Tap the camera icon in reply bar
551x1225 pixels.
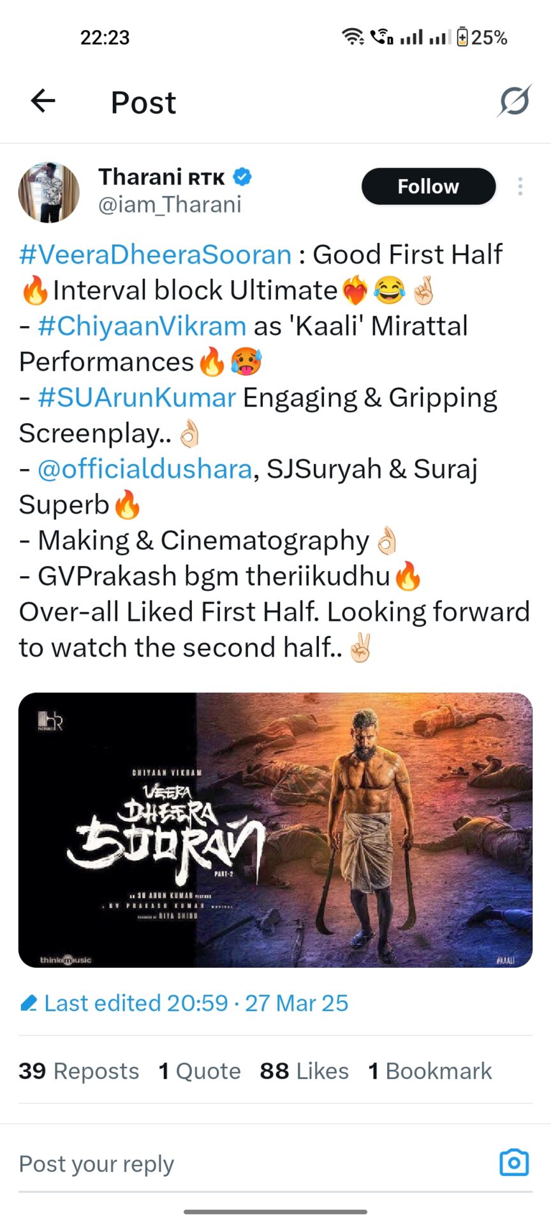pyautogui.click(x=514, y=1162)
